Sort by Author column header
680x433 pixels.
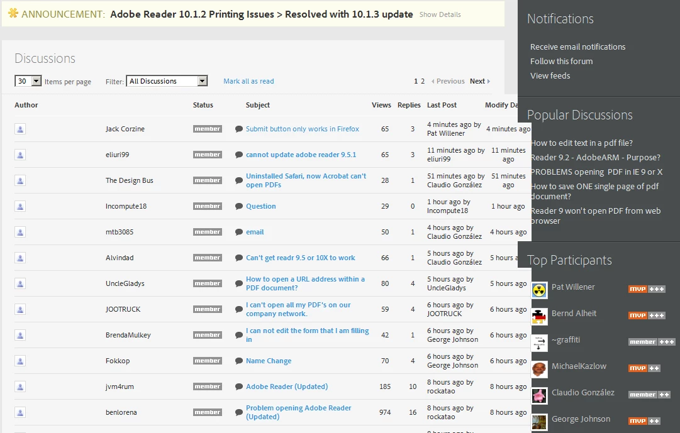coord(26,105)
